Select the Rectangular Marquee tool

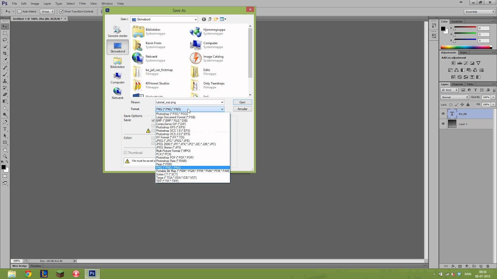point(5,33)
